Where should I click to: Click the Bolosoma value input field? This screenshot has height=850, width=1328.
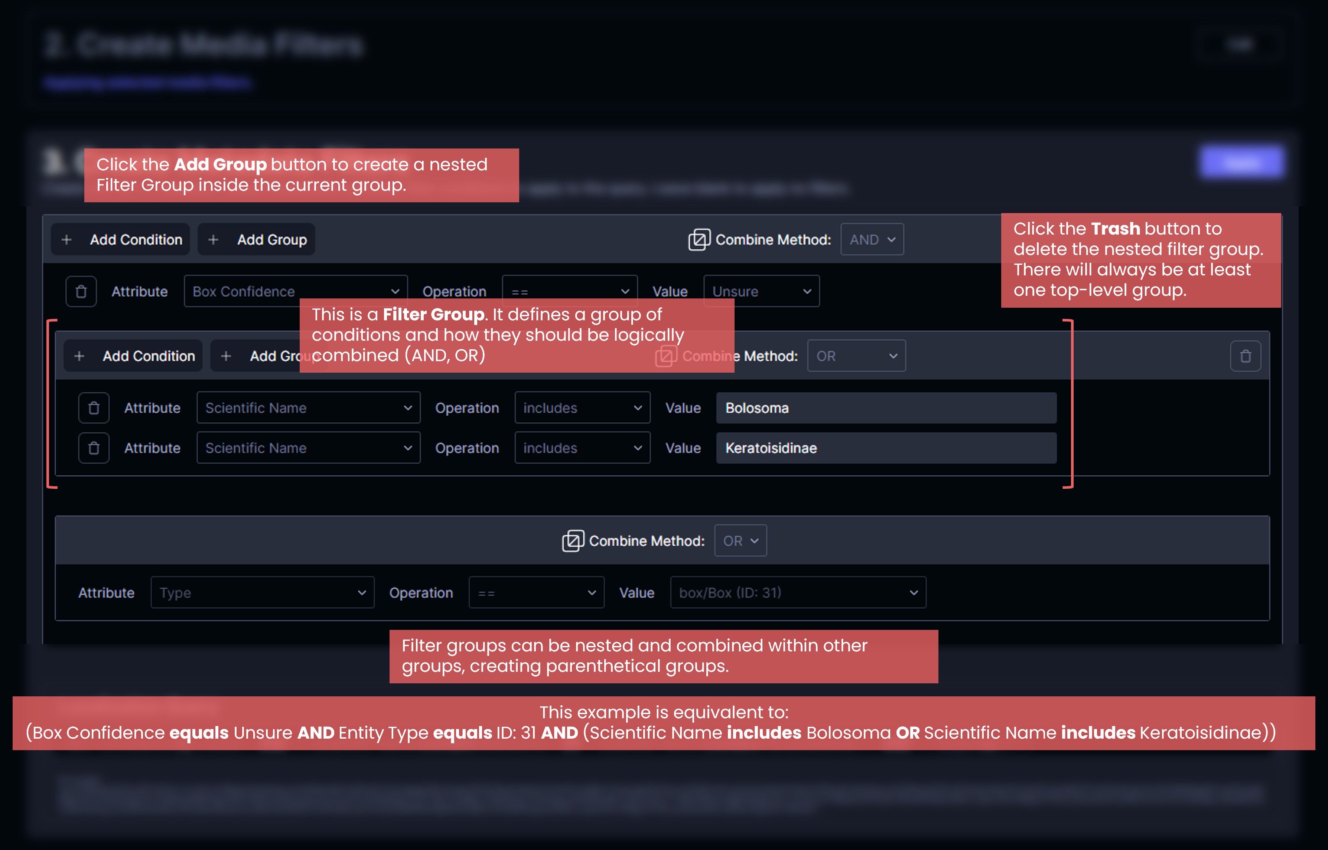point(886,408)
